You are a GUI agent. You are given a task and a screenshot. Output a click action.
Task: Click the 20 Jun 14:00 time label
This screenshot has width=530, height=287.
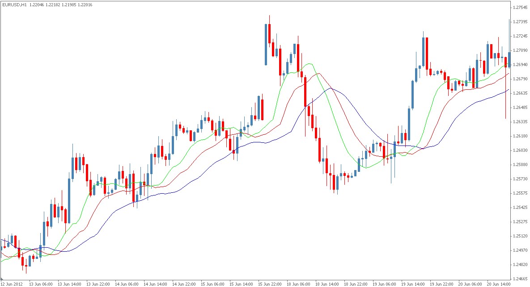click(x=499, y=284)
